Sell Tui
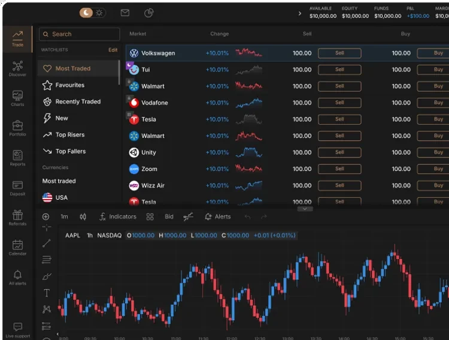Image resolution: width=449 pixels, height=340 pixels. coord(339,70)
